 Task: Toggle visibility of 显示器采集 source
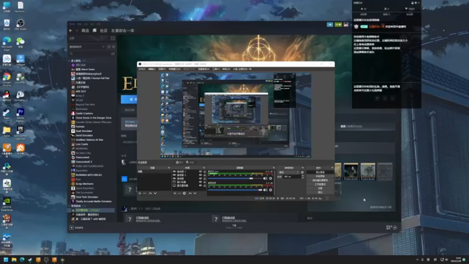tap(200, 185)
